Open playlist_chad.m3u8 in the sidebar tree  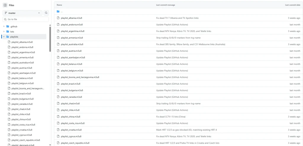point(21,109)
